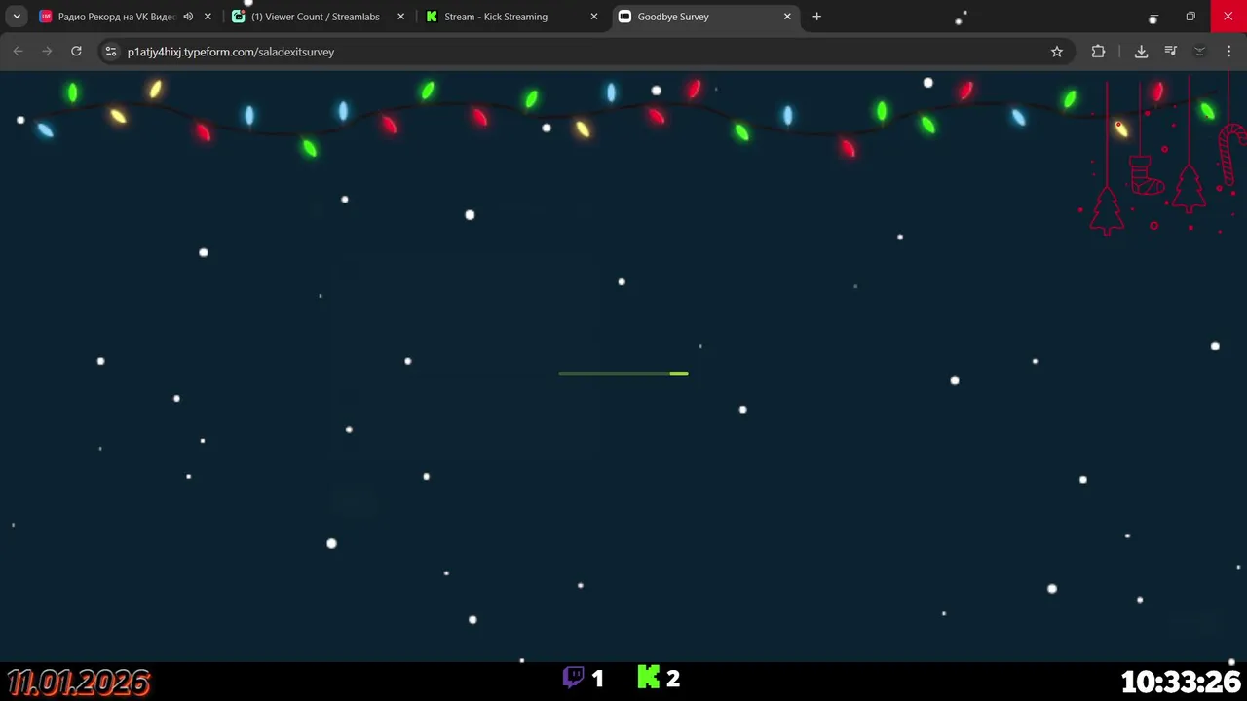Restore down the browser window
1247x701 pixels.
(x=1190, y=17)
